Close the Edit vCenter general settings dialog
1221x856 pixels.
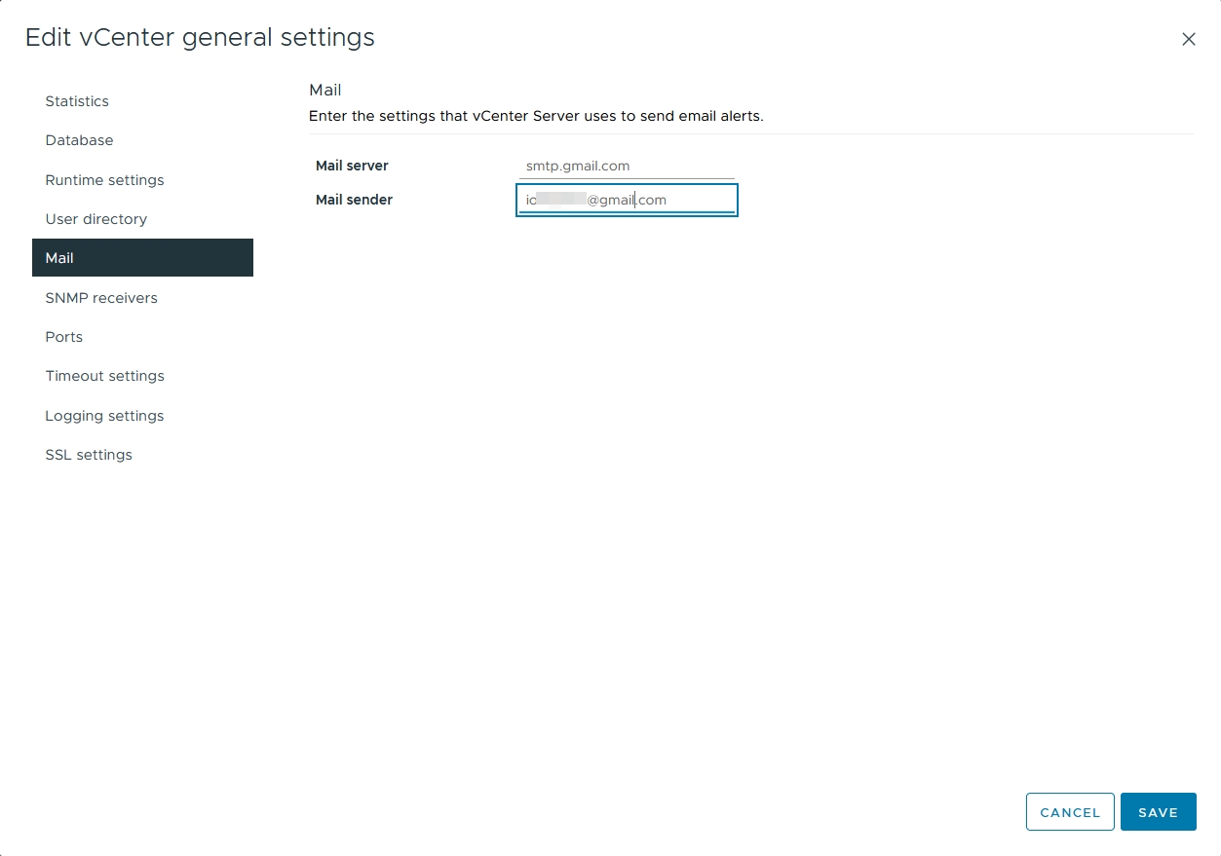[1188, 39]
